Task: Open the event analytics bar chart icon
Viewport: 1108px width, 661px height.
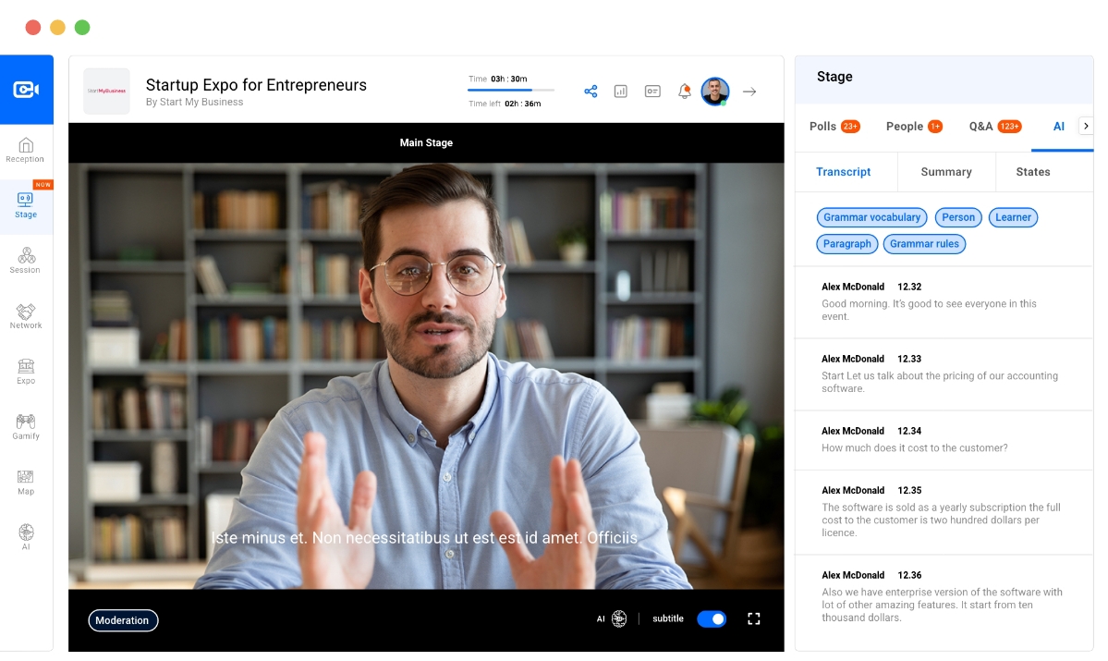Action: coord(620,91)
